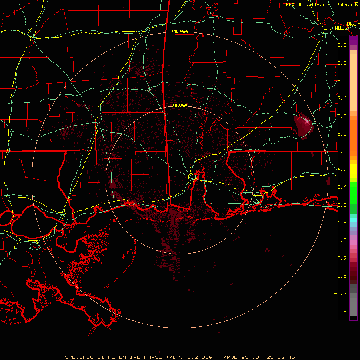Click the 7.4 color scale value
Screen dimensions: 360x360
342,98
